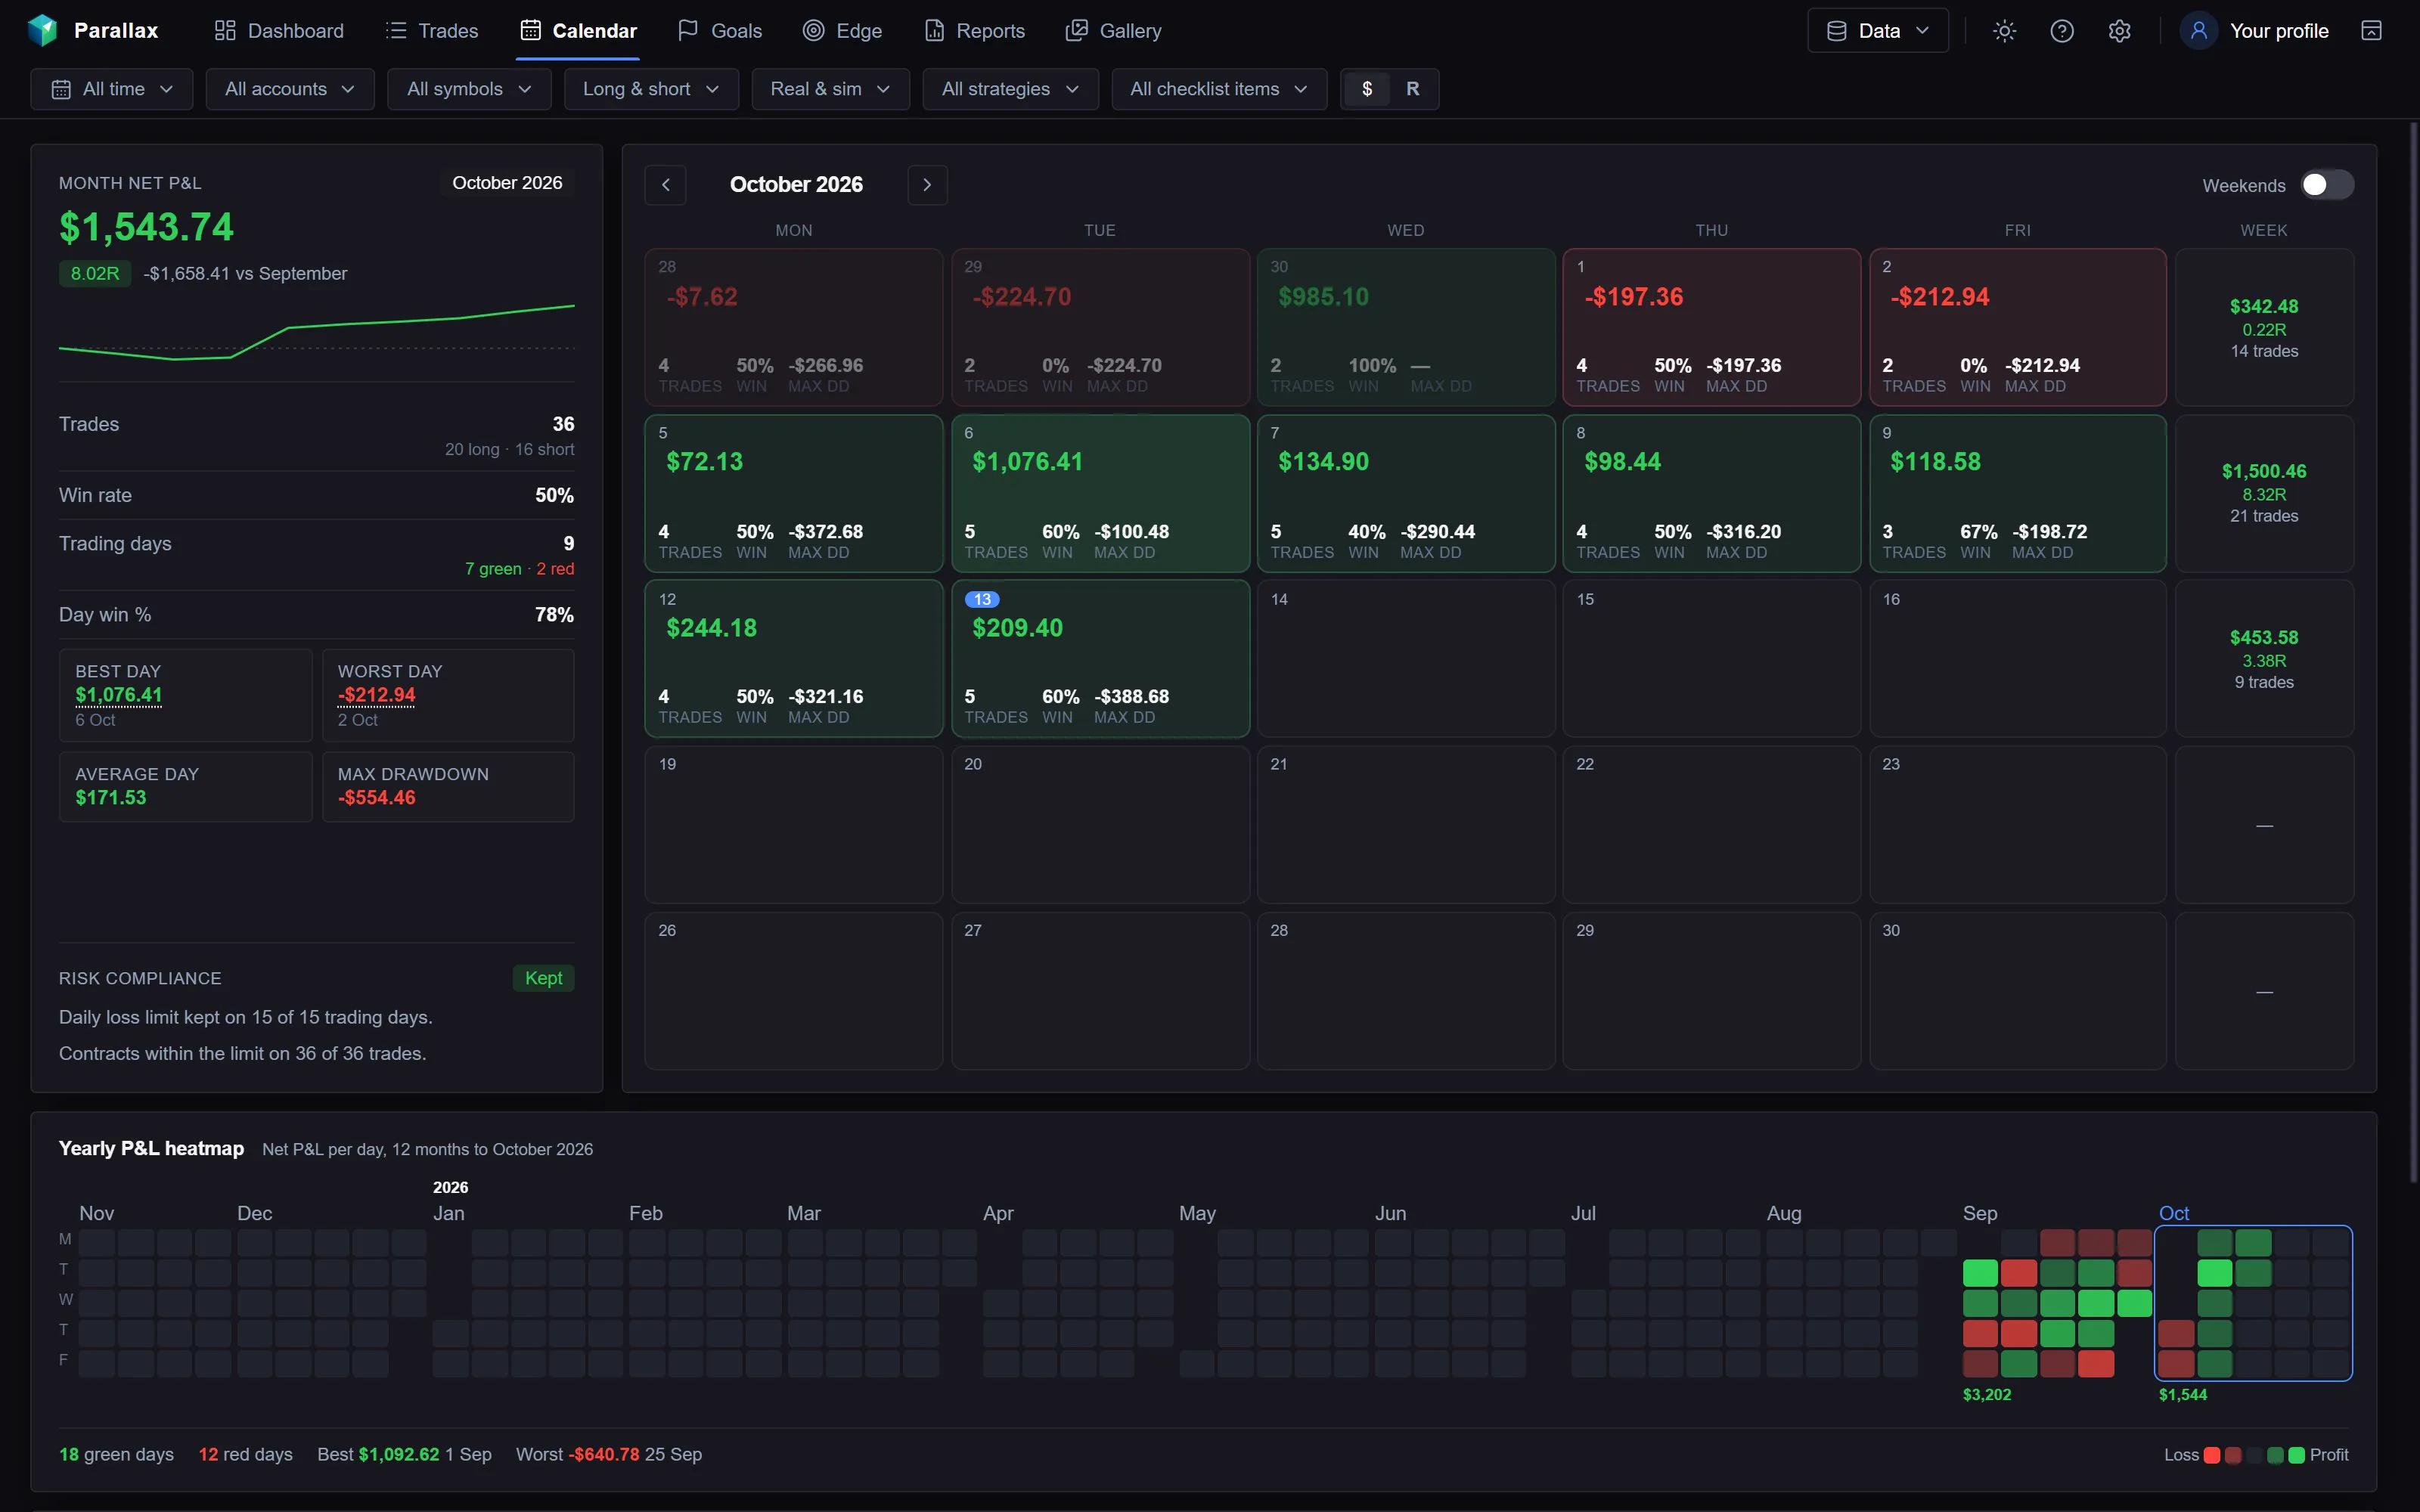Switch P&L display to dollars ($)
This screenshot has height=1512, width=2420.
coord(1367,89)
